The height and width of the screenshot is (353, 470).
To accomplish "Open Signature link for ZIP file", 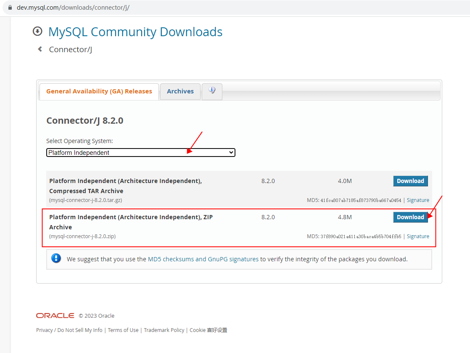I will point(418,236).
